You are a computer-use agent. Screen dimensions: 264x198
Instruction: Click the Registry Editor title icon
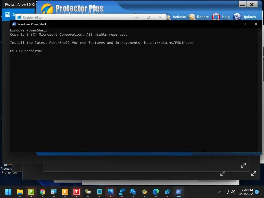coord(19,18)
